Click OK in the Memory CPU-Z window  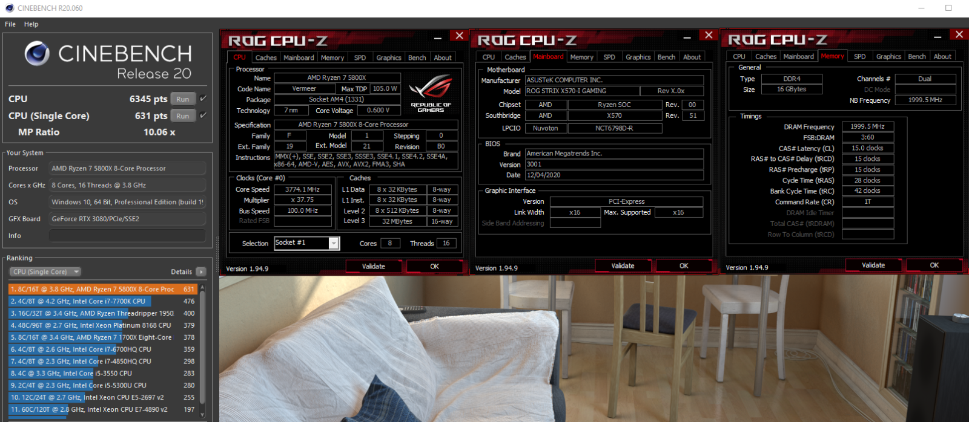click(934, 265)
